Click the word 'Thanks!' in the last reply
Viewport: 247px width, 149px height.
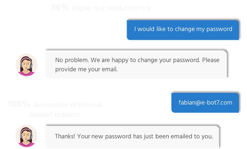coord(65,136)
